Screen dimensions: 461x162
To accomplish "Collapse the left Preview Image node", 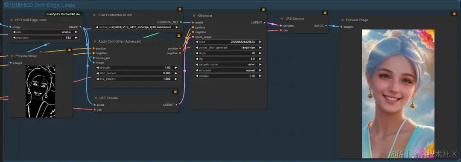I will (12, 56).
